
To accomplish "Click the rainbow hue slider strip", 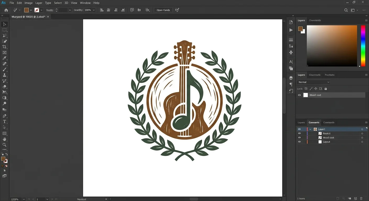I will 363,46.
